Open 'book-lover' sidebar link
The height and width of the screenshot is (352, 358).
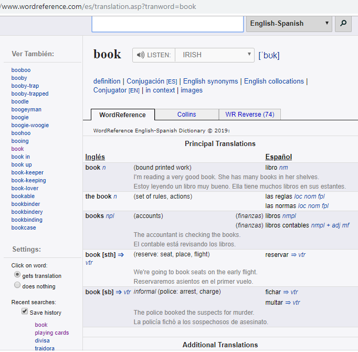(x=25, y=188)
